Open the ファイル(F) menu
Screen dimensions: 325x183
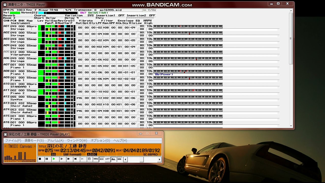pos(13,141)
